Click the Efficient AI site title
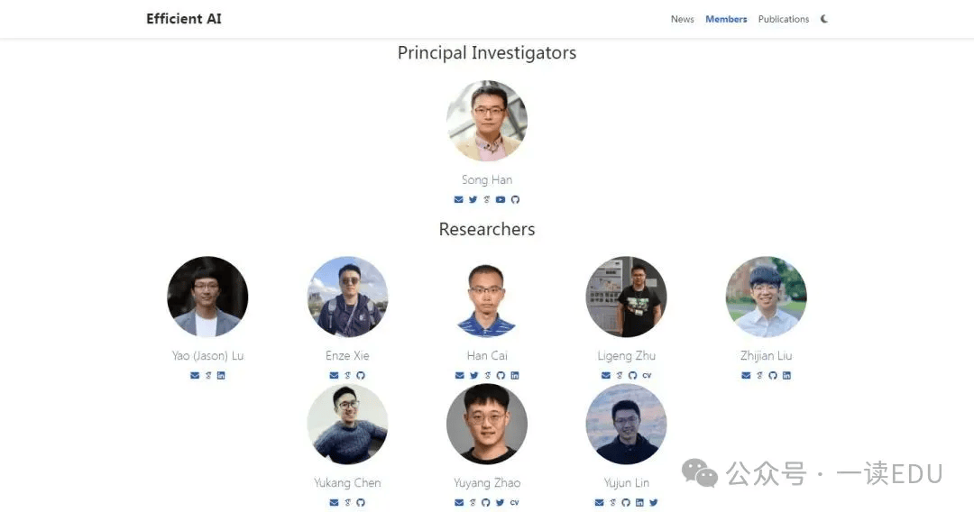The image size is (974, 512). coord(184,19)
